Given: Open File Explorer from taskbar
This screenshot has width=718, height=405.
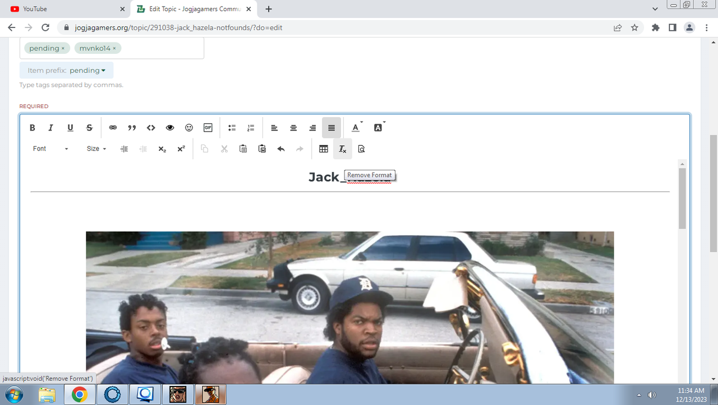Looking at the screenshot, I should pos(47,395).
